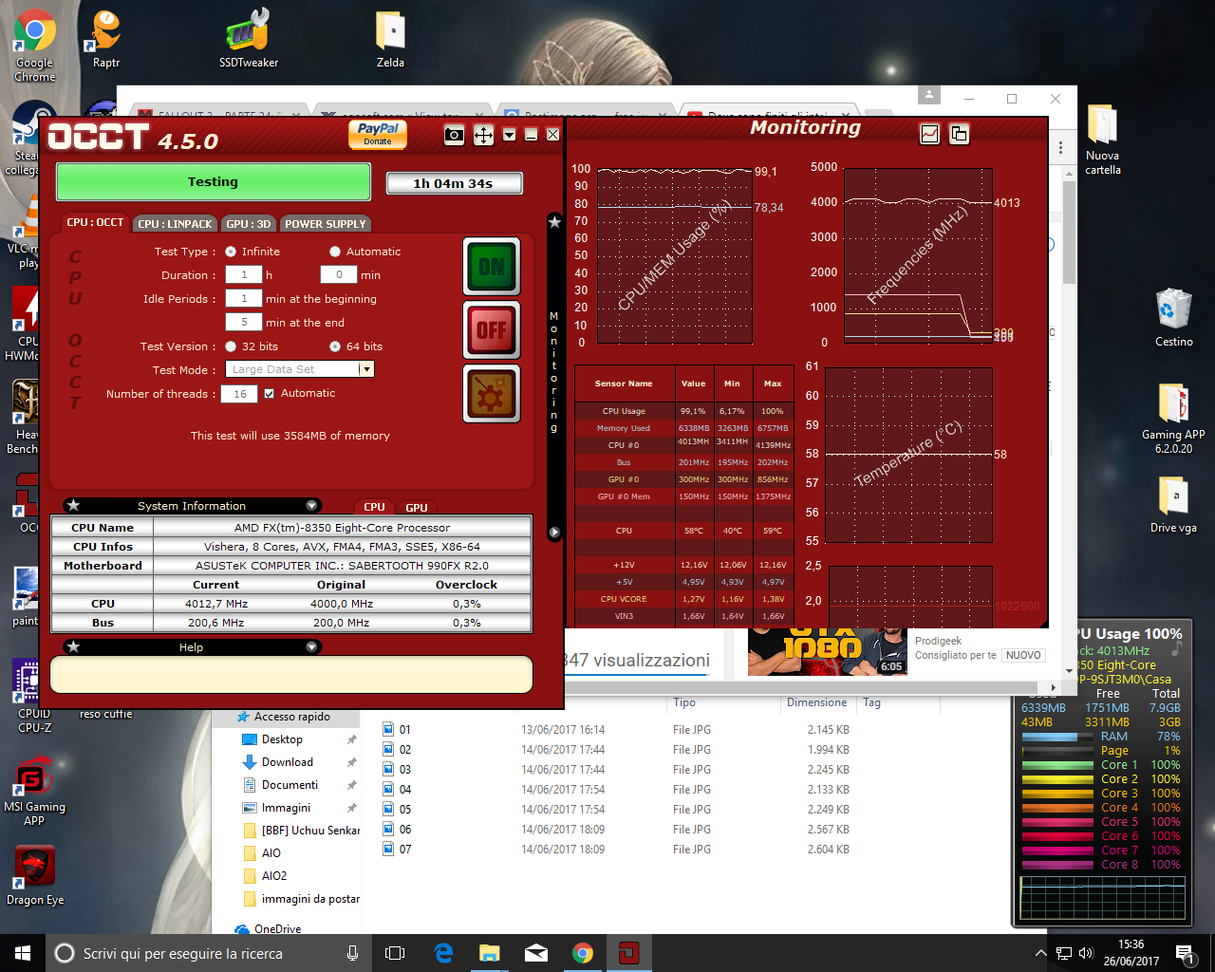The height and width of the screenshot is (972, 1215).
Task: Open MSI Gaming APP shortcut
Action: pos(34,790)
